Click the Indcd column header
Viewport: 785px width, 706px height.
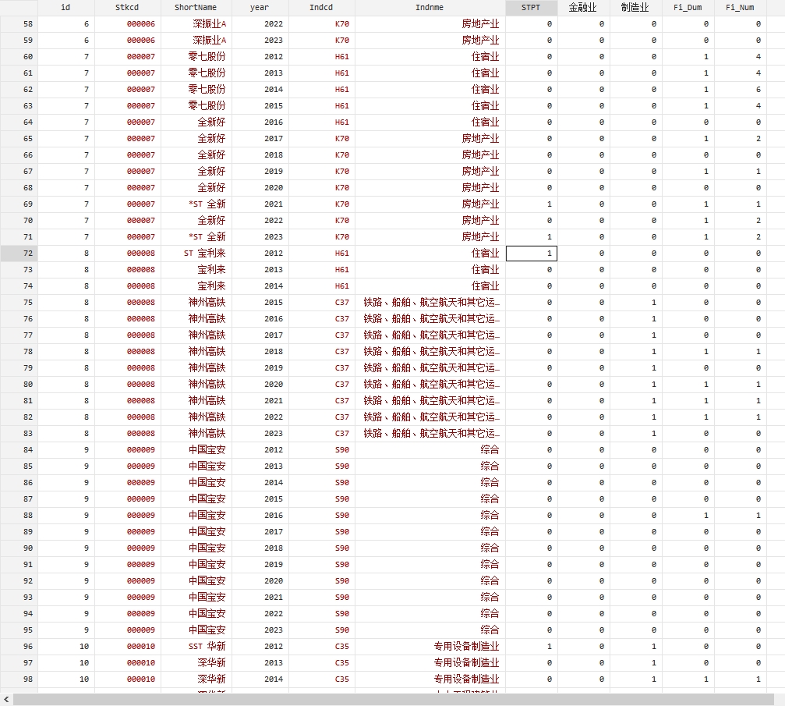click(x=321, y=8)
